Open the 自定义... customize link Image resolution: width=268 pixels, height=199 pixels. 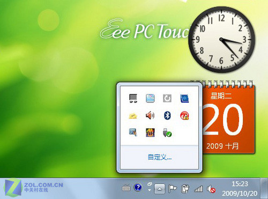click(160, 157)
